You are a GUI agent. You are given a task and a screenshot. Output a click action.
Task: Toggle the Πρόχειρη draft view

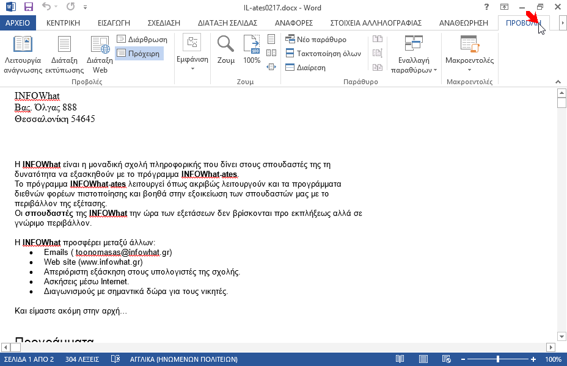point(139,54)
